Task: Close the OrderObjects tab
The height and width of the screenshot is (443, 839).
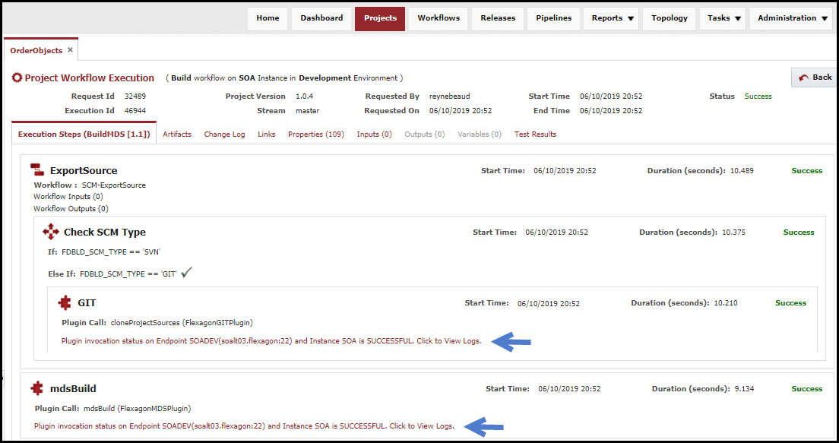Action: pyautogui.click(x=70, y=49)
